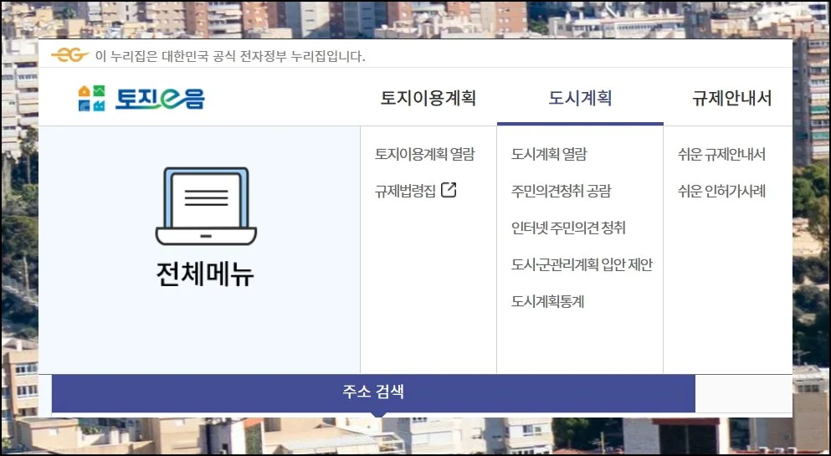
Task: Choose 도시계획 열람 from the submenu
Action: coord(549,154)
